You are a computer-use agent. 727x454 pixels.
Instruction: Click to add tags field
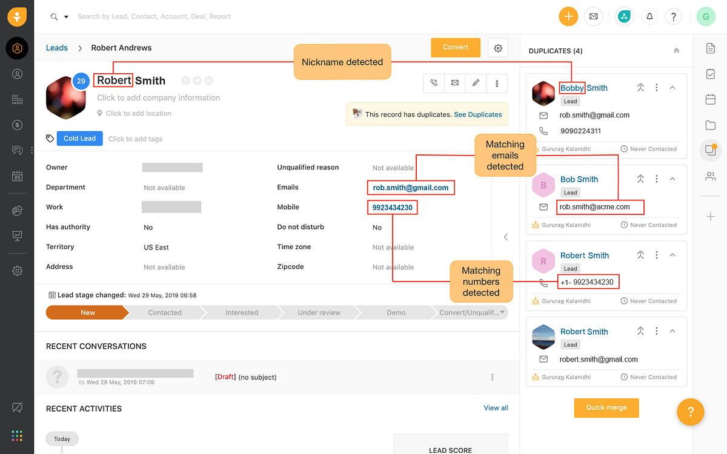[135, 139]
